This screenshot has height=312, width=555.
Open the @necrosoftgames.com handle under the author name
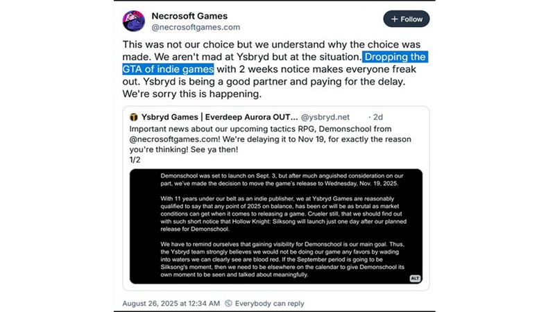click(196, 27)
